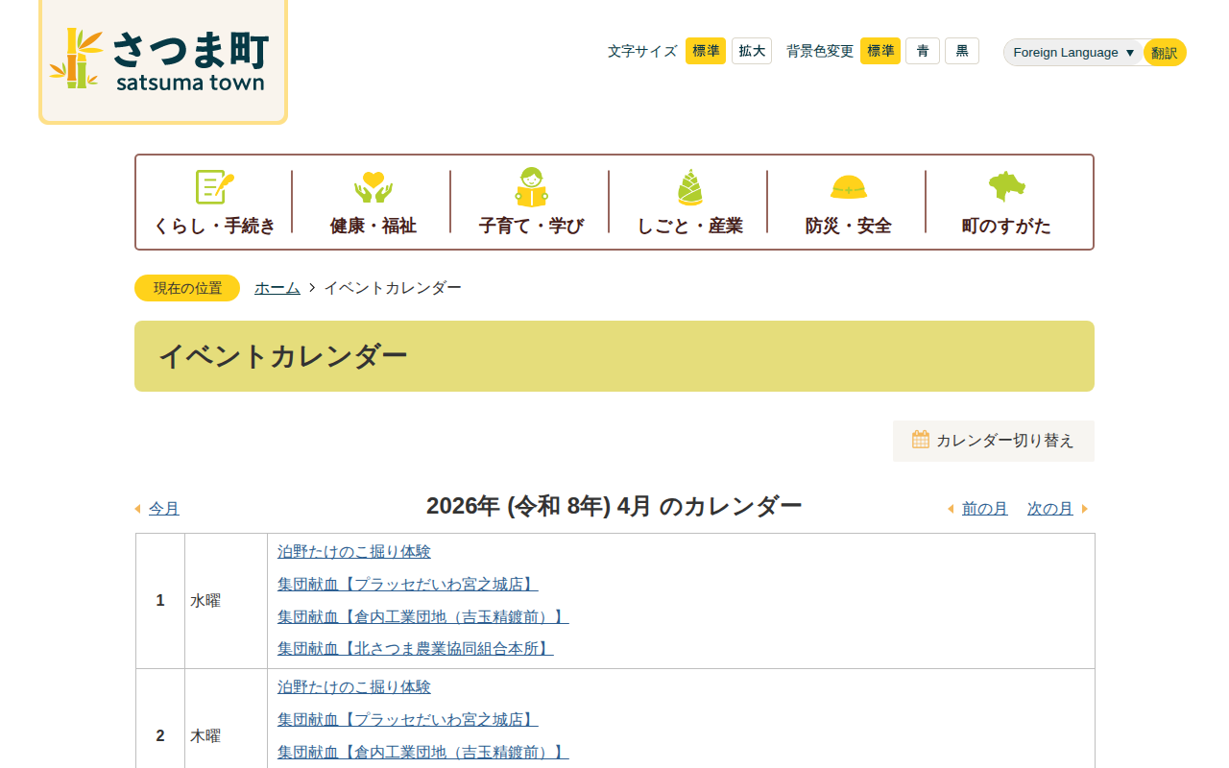This screenshot has width=1229, height=768.
Task: Open the 防災・安全 helmet icon
Action: pos(849,187)
